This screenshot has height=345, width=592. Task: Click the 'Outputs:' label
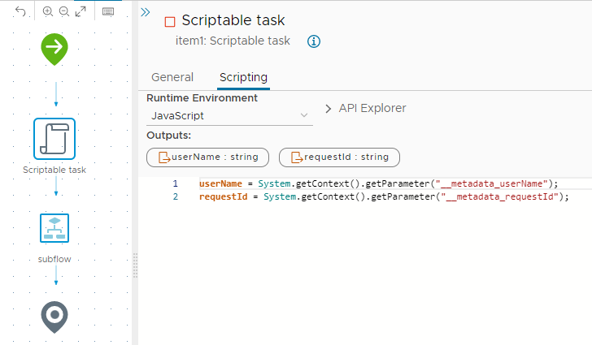click(169, 136)
